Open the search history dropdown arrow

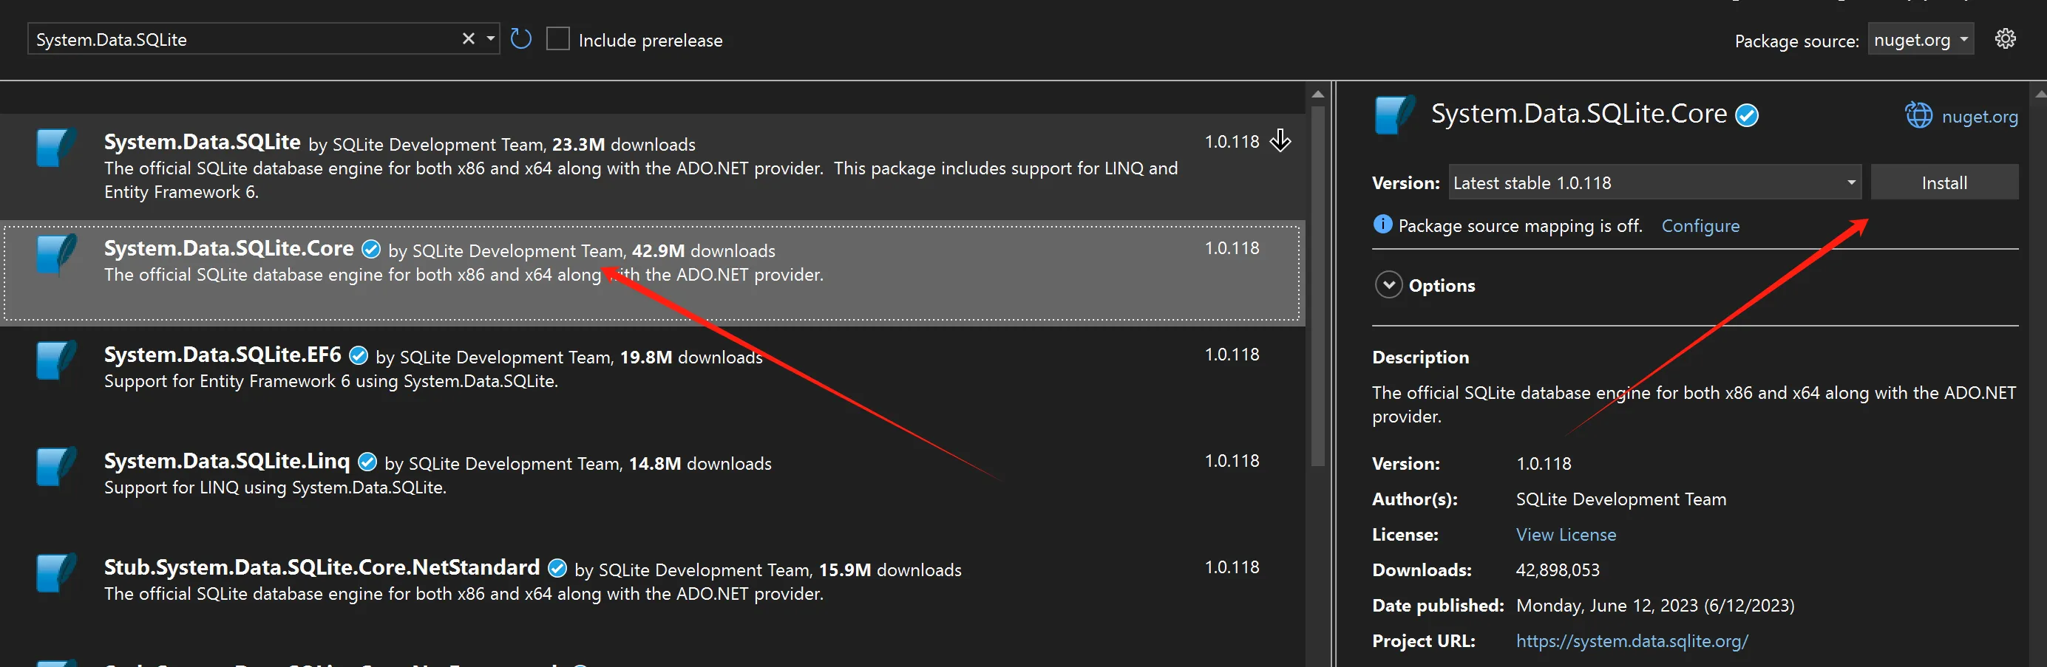(490, 39)
